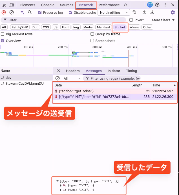Open the Headers tab
The height and width of the screenshot is (195, 179).
tap(73, 71)
